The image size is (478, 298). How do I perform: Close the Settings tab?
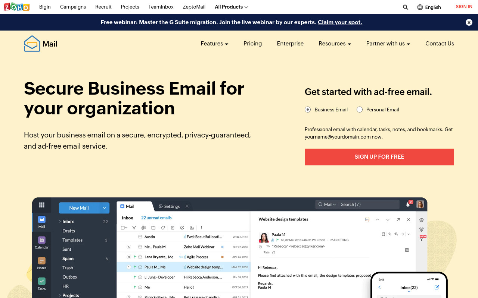(187, 206)
